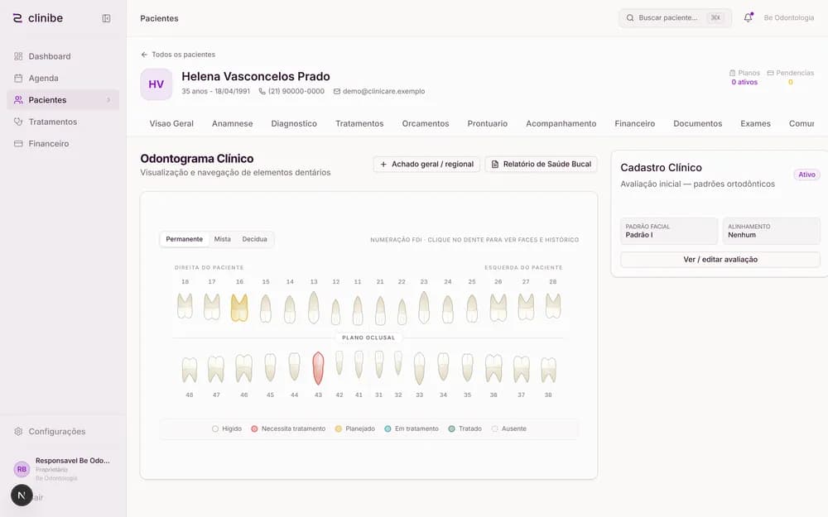This screenshot has width=828, height=517.
Task: Open Agenda in the sidebar
Action: pyautogui.click(x=63, y=78)
